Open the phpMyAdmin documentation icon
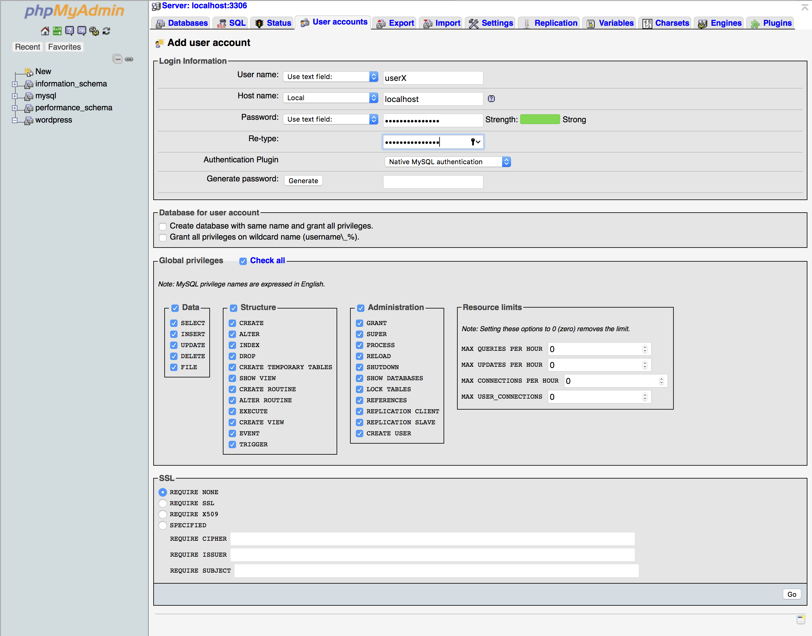This screenshot has height=636, width=812. pyautogui.click(x=70, y=31)
